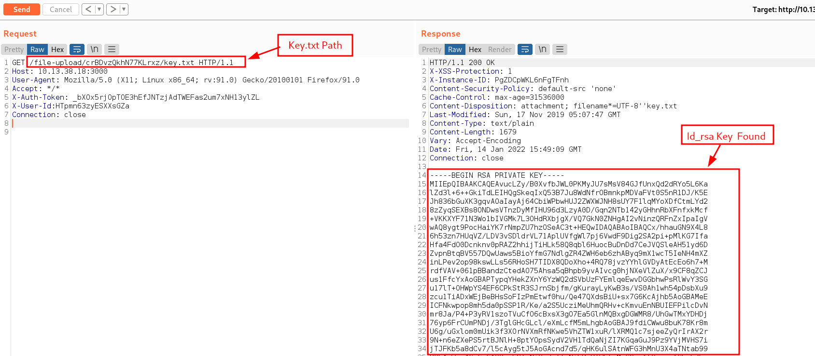Click the Cancel button
This screenshot has width=815, height=356.
pos(61,9)
